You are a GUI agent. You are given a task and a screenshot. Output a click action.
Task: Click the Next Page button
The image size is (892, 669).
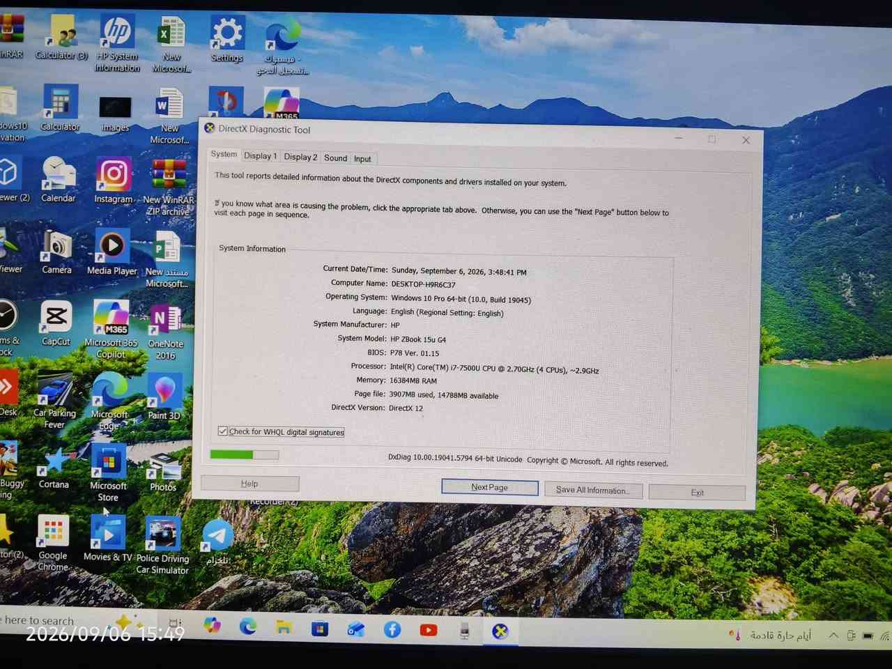[489, 487]
